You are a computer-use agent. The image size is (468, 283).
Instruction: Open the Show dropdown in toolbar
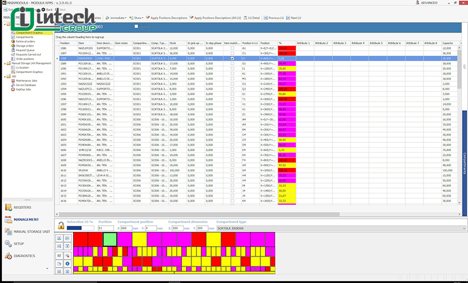(x=138, y=18)
